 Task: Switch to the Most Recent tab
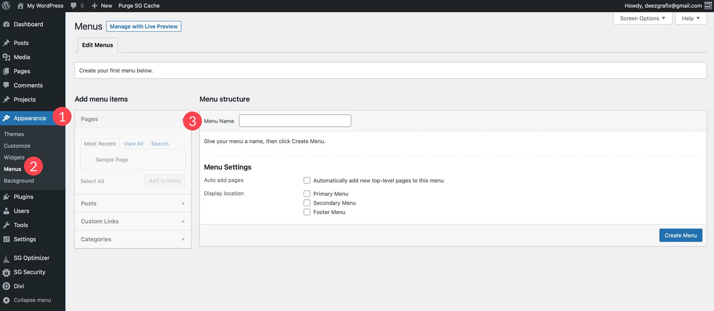(100, 144)
